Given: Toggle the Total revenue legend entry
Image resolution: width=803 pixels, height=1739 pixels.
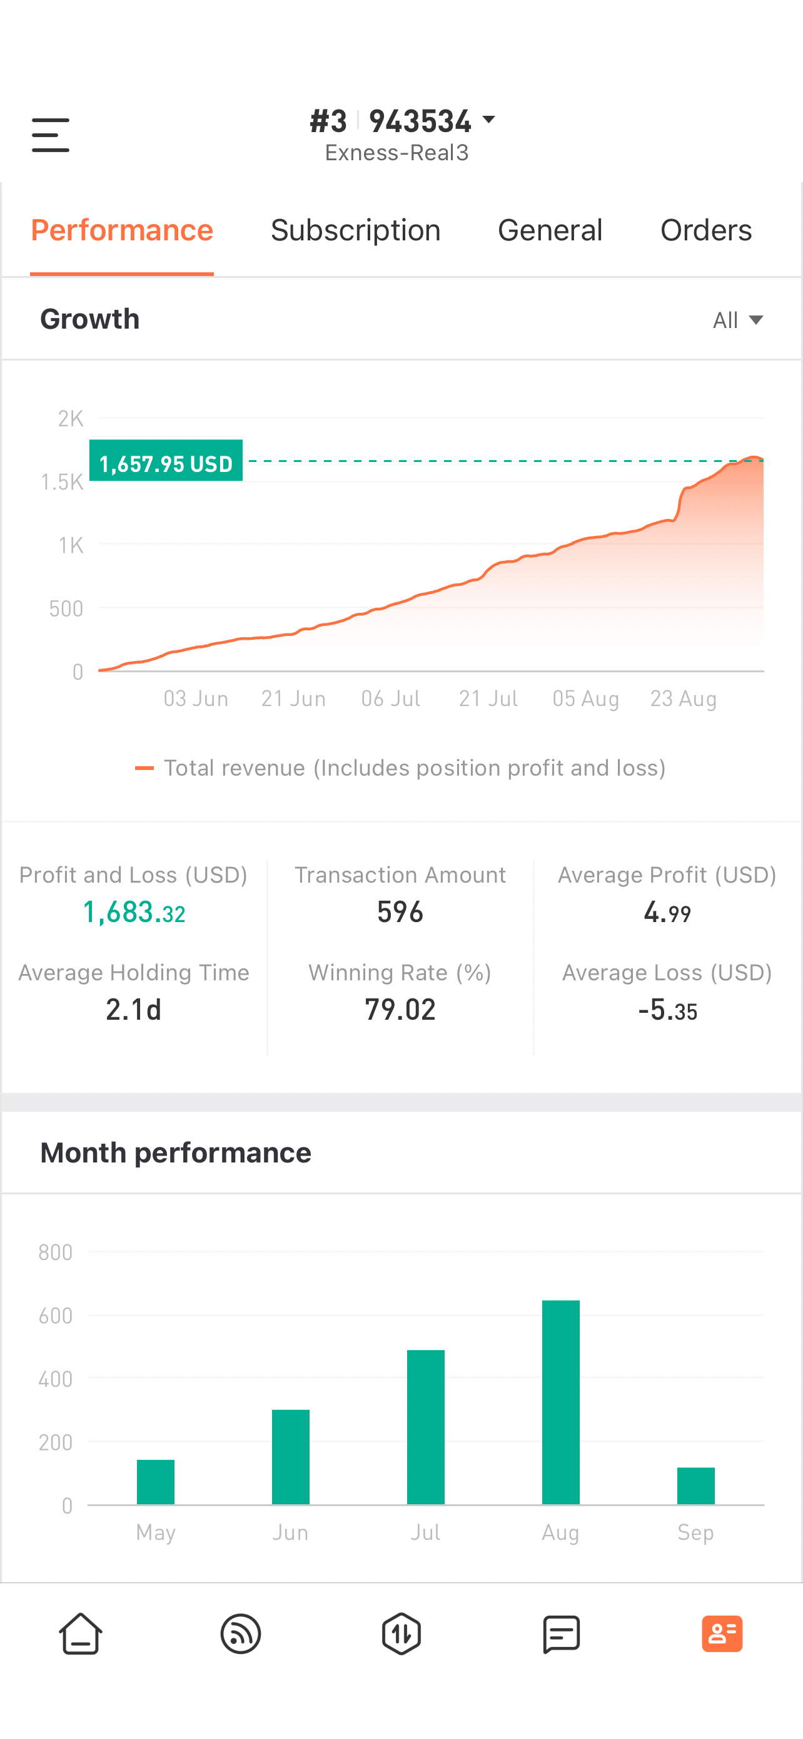Looking at the screenshot, I should [x=400, y=767].
